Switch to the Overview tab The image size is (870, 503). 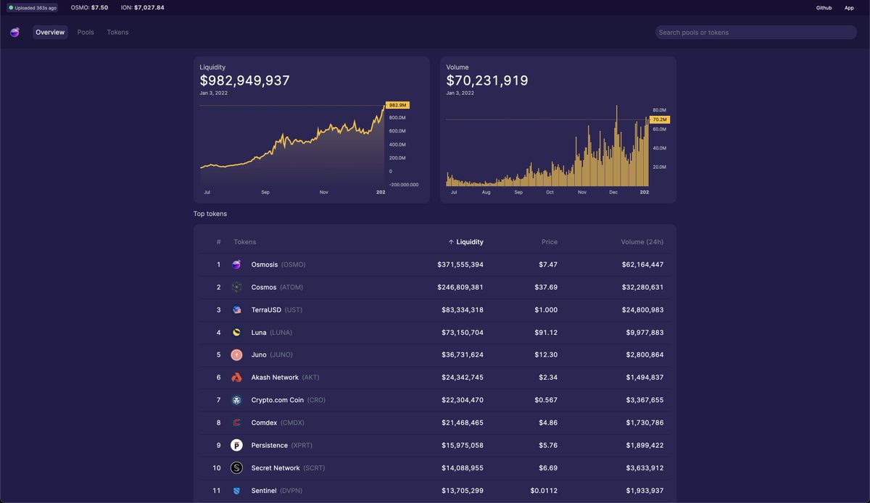(x=50, y=32)
